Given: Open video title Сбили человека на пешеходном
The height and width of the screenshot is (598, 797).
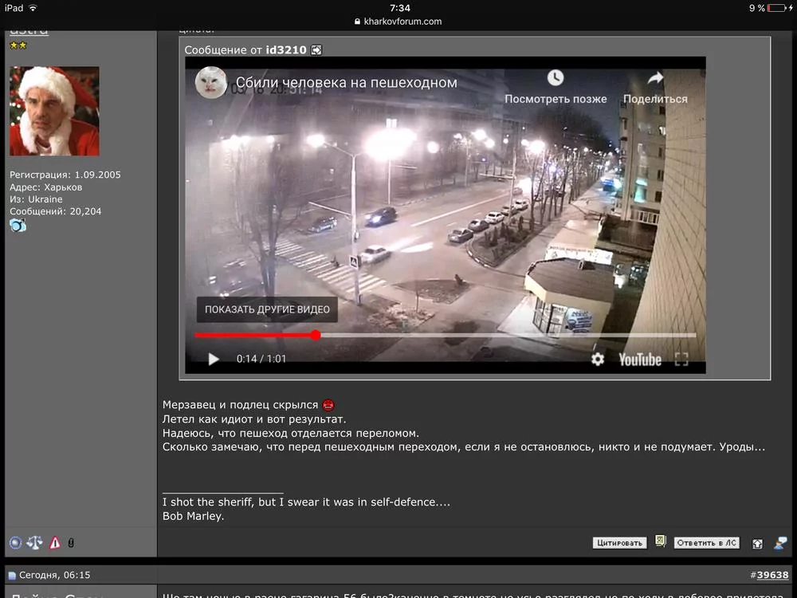Looking at the screenshot, I should pyautogui.click(x=346, y=82).
